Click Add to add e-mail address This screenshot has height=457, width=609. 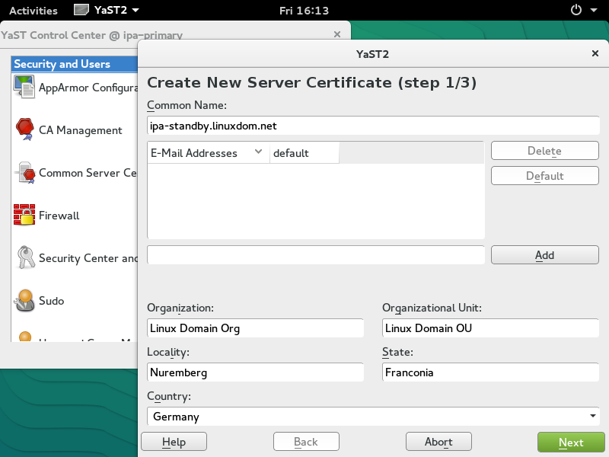coord(544,255)
